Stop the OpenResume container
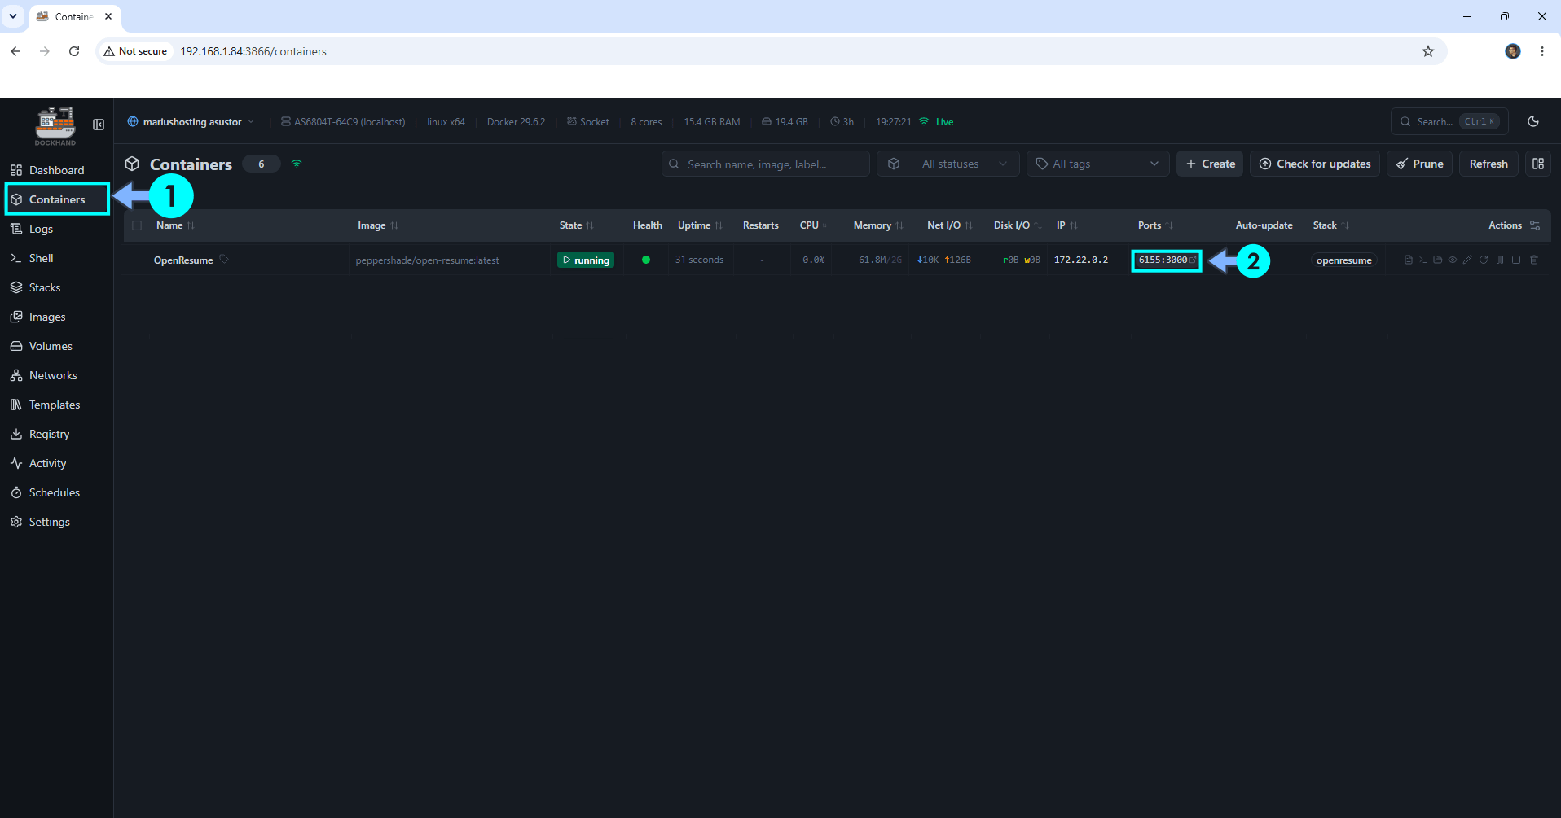This screenshot has height=818, width=1561. click(1516, 260)
